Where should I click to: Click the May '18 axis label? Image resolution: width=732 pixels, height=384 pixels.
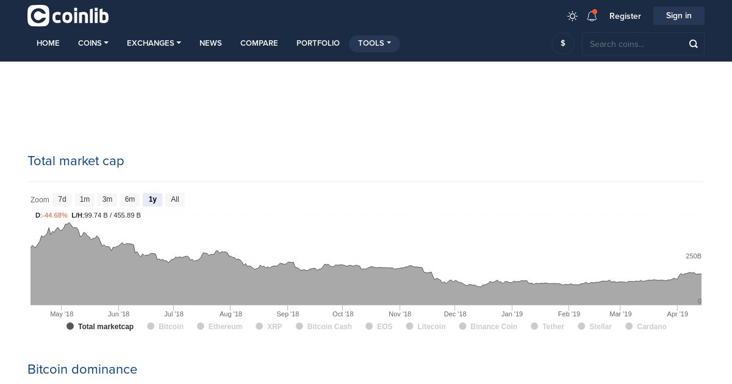pyautogui.click(x=62, y=314)
